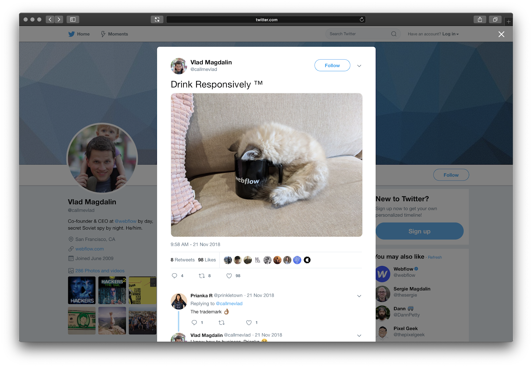Open the cat in mug tweet photo
Image resolution: width=532 pixels, height=367 pixels.
267,165
